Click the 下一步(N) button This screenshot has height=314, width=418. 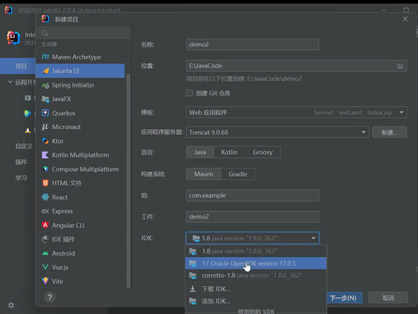coord(345,298)
